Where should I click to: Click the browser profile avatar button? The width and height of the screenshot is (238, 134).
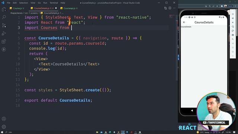(228, 6)
